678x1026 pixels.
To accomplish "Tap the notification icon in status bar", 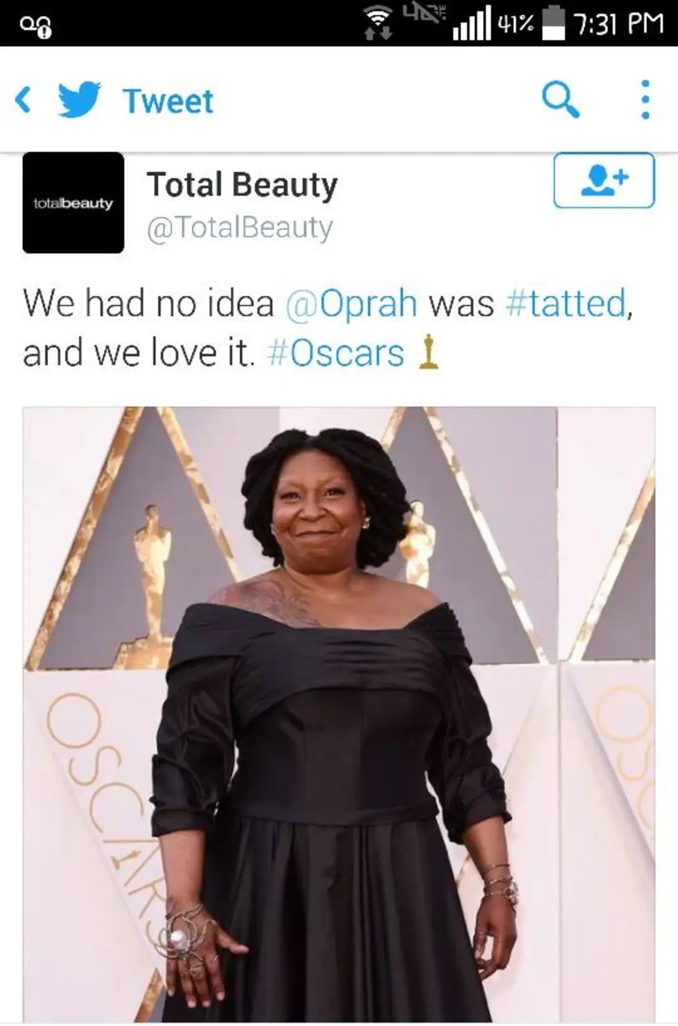I will [x=35, y=27].
